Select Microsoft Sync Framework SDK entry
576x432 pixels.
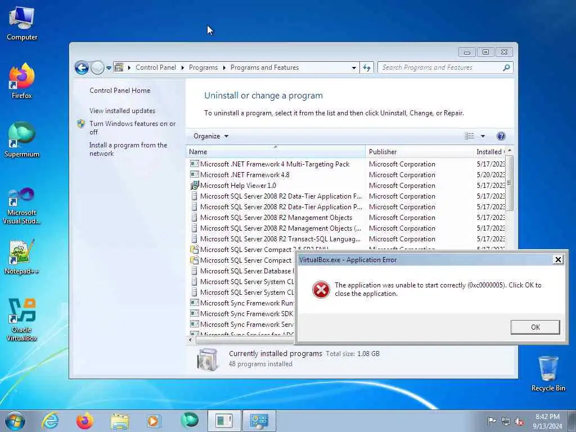point(242,314)
